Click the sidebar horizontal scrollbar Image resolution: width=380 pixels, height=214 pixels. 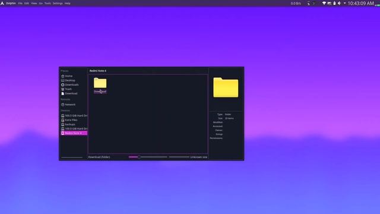[72, 158]
